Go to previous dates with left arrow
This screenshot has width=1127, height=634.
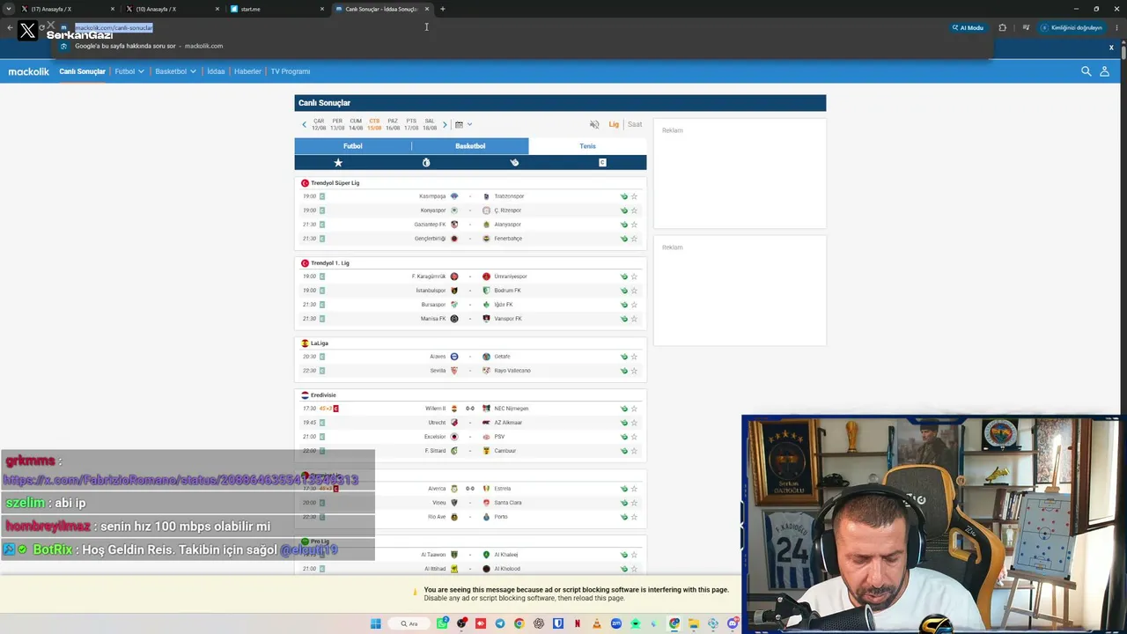305,125
